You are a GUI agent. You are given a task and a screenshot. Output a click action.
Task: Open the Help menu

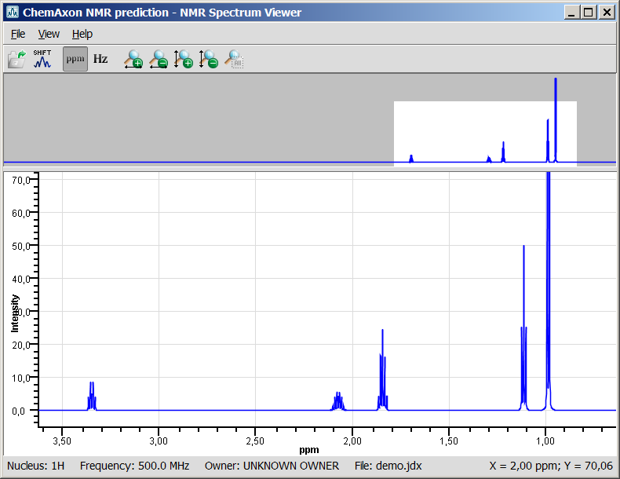(x=82, y=34)
